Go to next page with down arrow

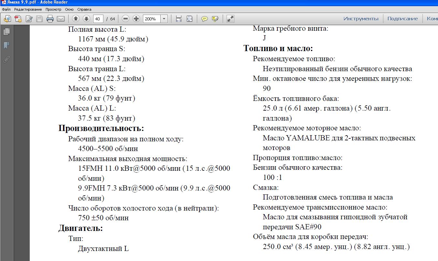tap(86, 19)
